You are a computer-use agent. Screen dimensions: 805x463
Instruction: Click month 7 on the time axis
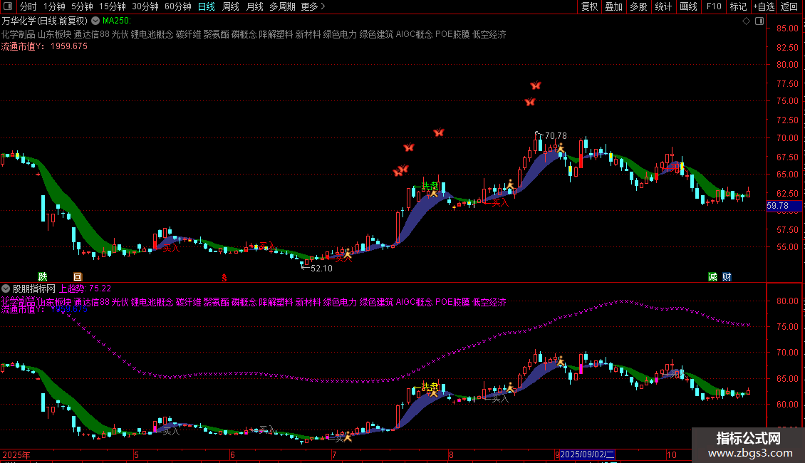click(334, 454)
